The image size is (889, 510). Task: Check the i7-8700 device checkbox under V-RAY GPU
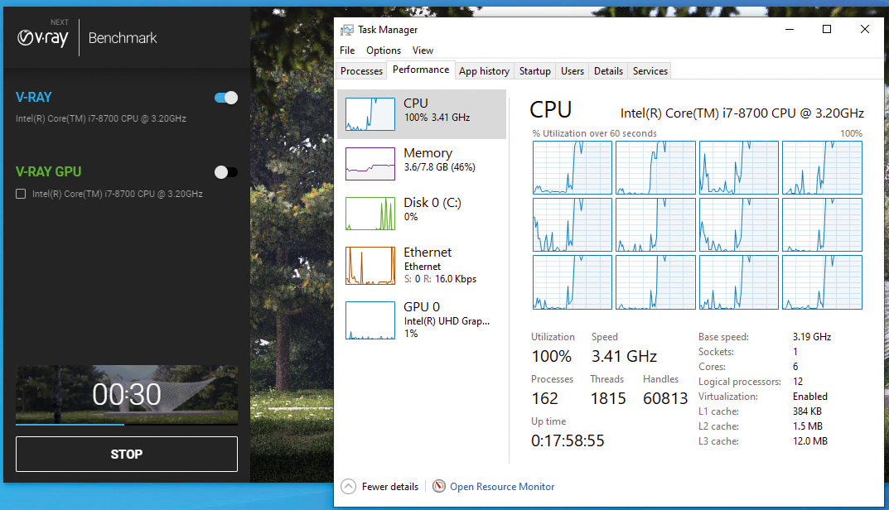[x=21, y=194]
